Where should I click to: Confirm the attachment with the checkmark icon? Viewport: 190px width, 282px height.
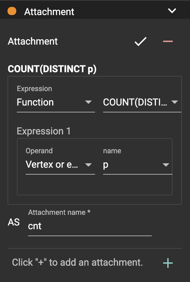tap(140, 41)
